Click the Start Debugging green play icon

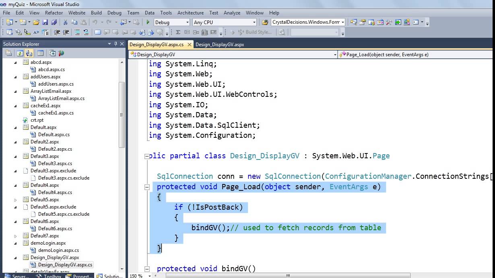point(148,22)
